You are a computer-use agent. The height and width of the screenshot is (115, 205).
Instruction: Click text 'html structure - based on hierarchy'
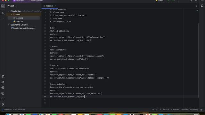click(69, 68)
